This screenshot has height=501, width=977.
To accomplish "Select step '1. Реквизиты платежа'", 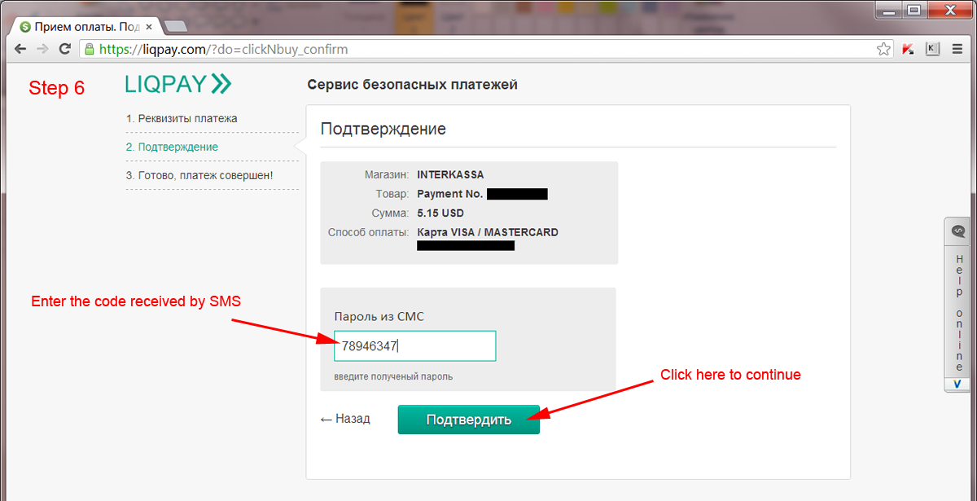I will tap(182, 118).
